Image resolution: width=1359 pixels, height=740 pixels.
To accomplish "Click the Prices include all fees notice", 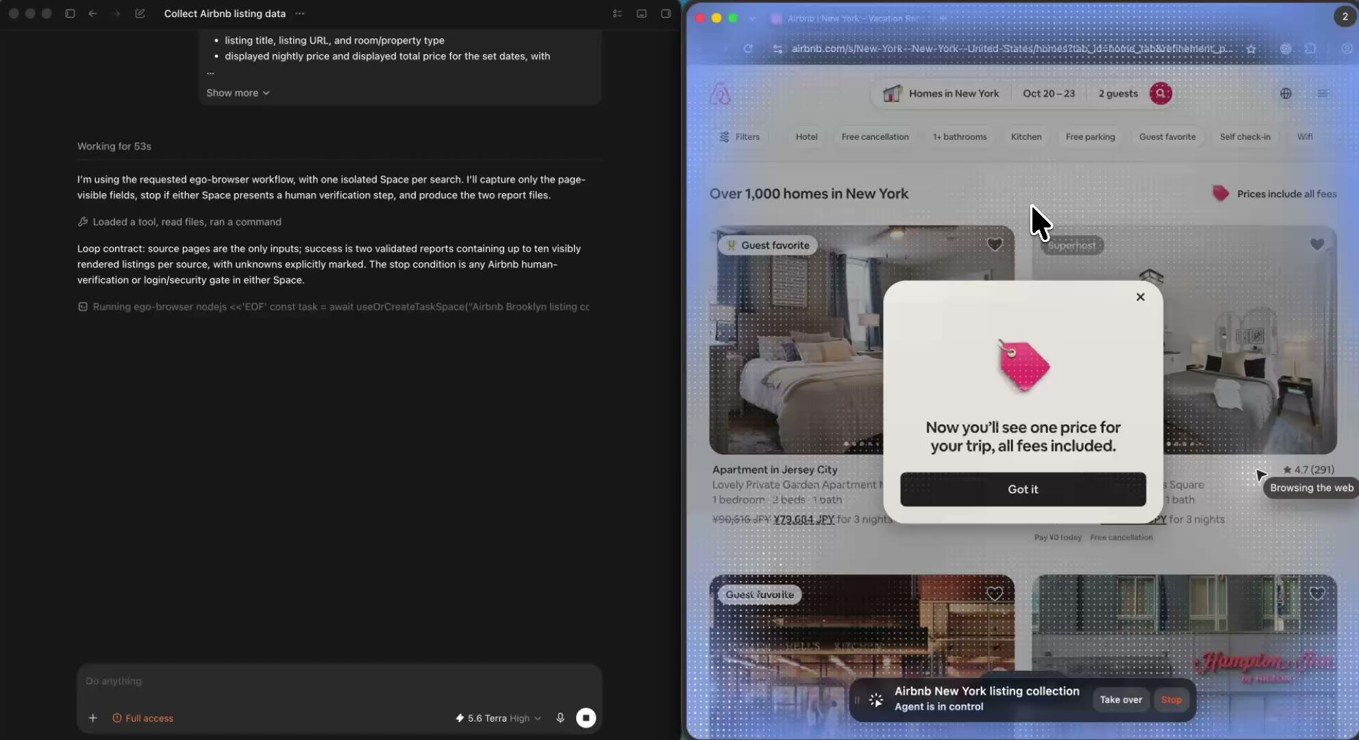I will 1274,194.
